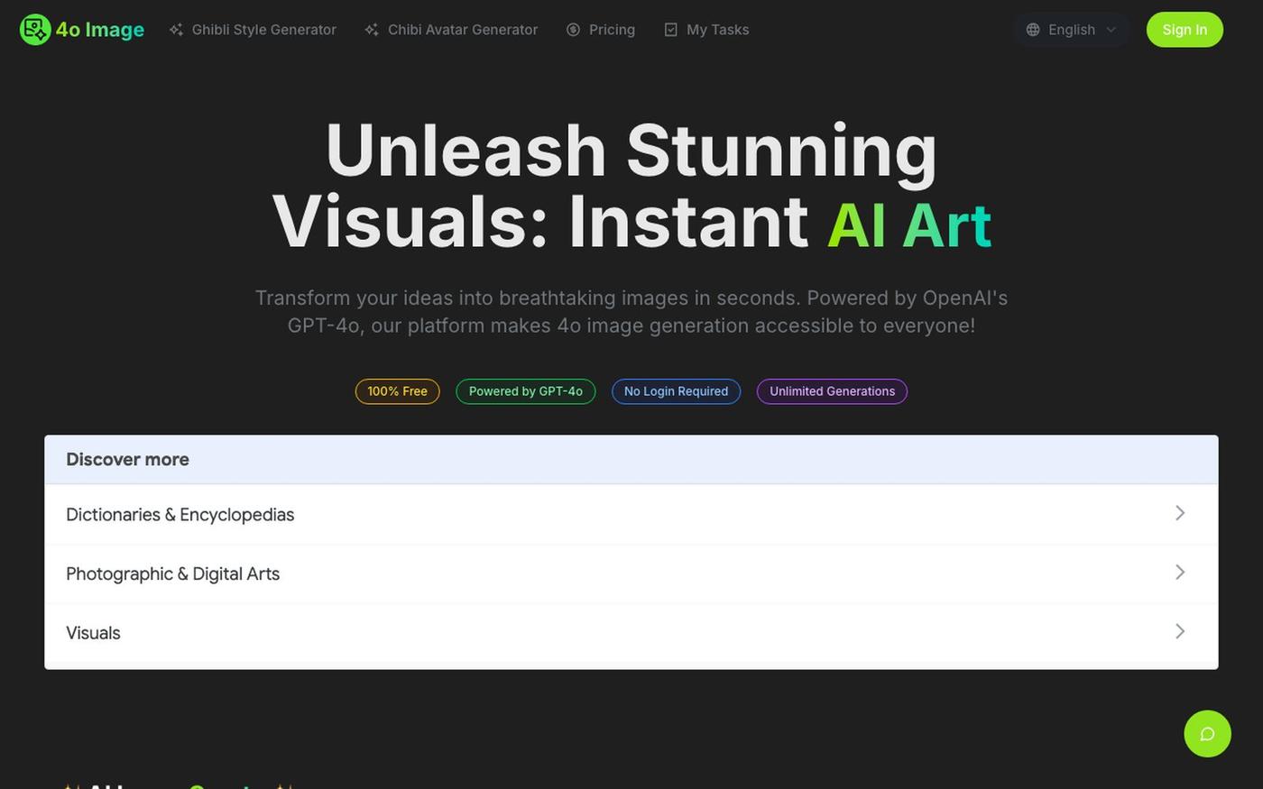Click the language dropdown chevron

1111,30
